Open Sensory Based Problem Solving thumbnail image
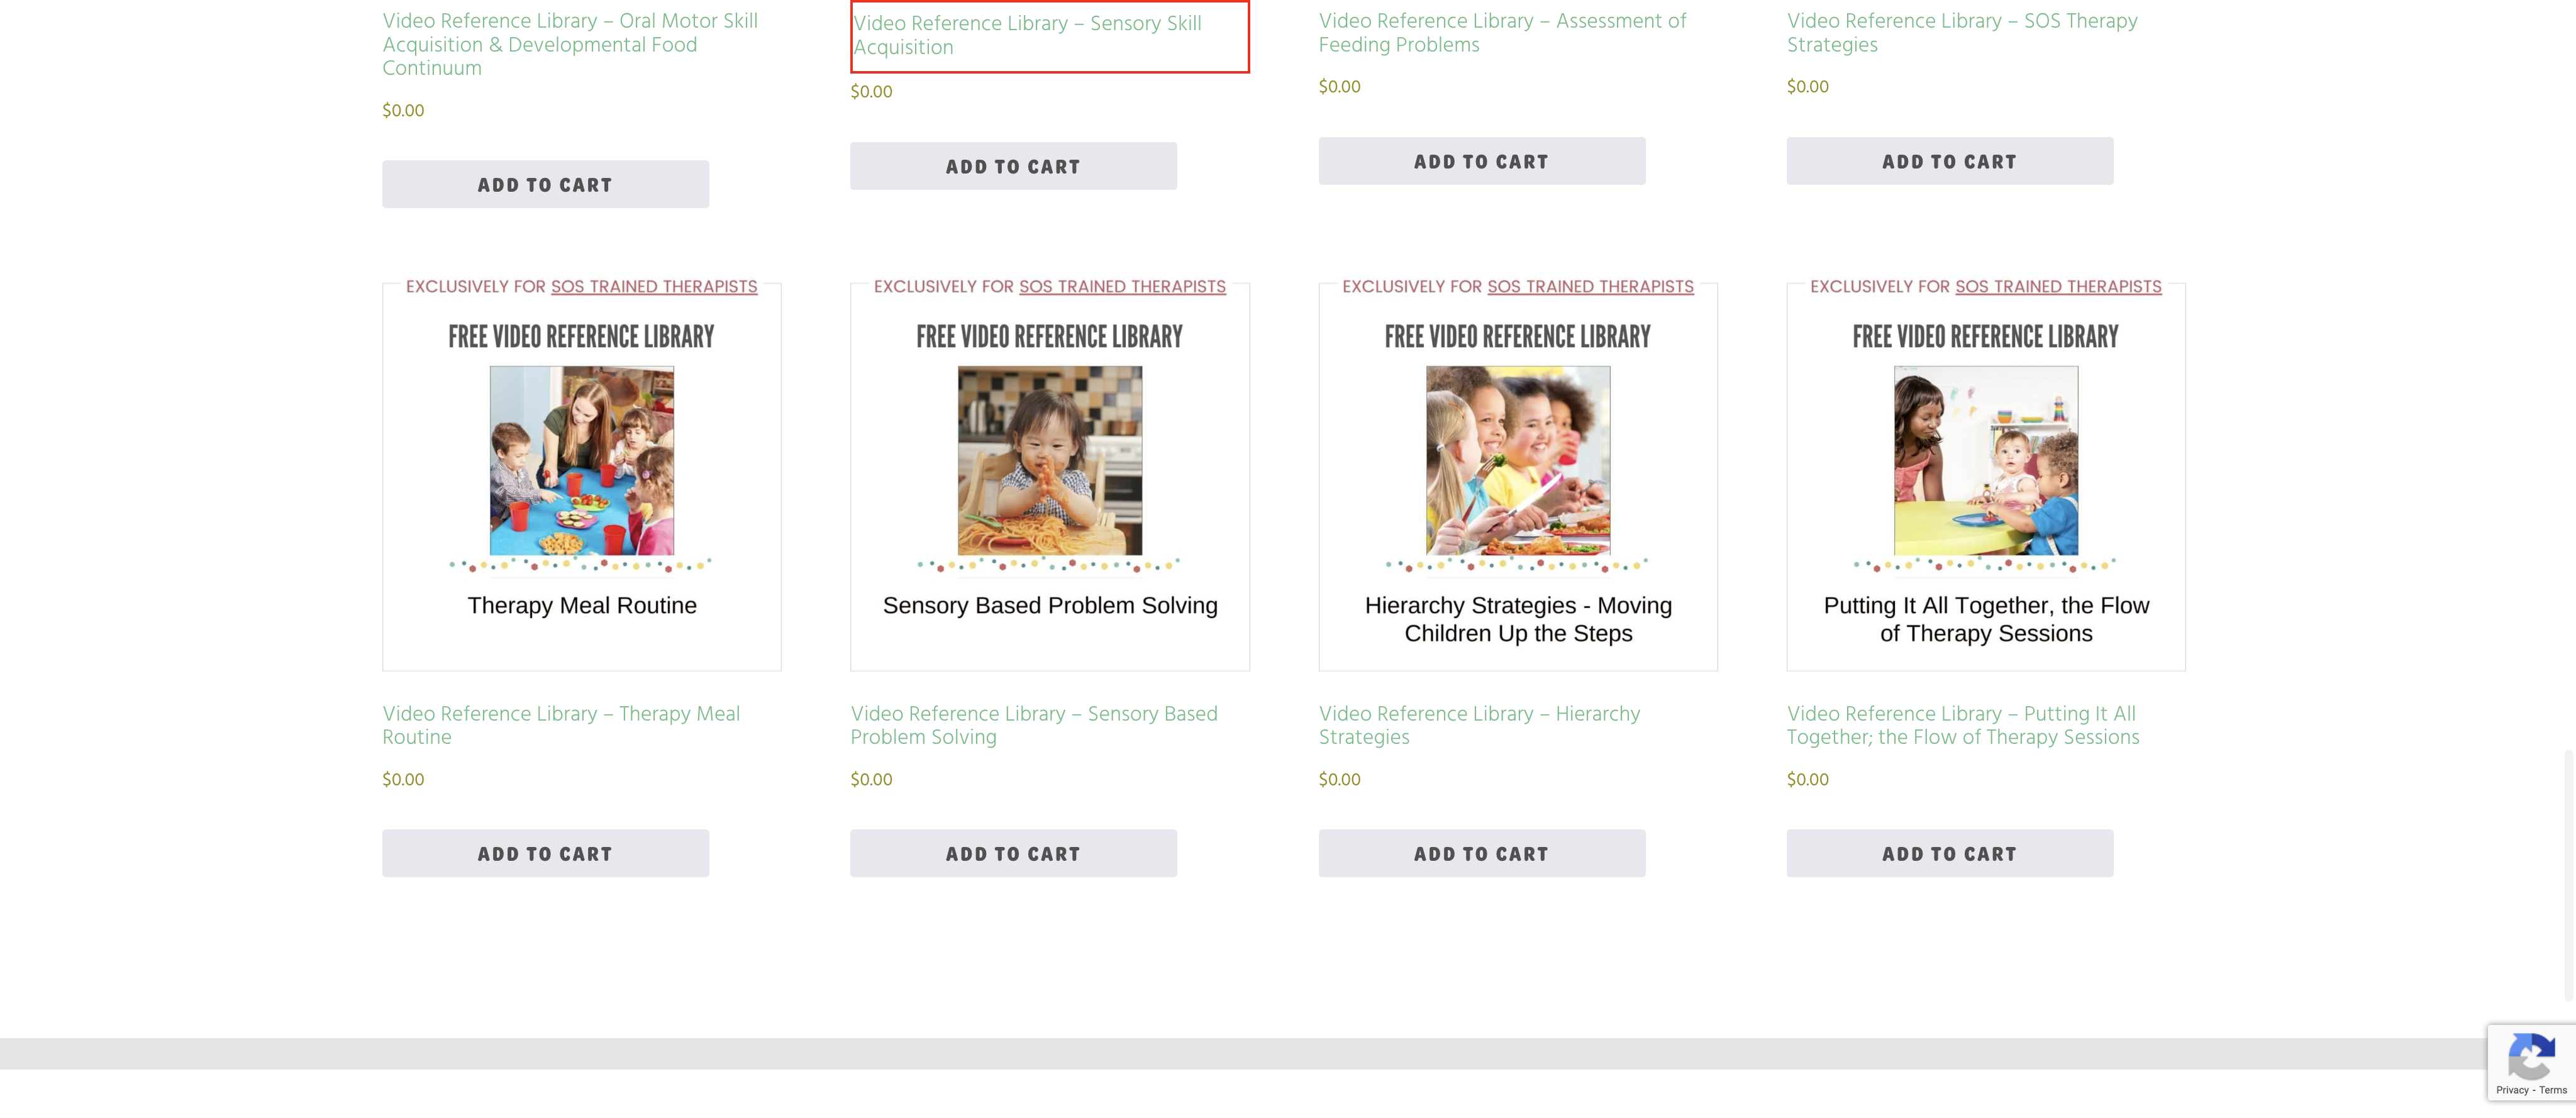The height and width of the screenshot is (1118, 2576). tap(1049, 476)
